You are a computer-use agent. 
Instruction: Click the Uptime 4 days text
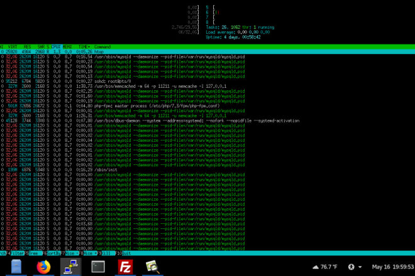click(x=233, y=37)
